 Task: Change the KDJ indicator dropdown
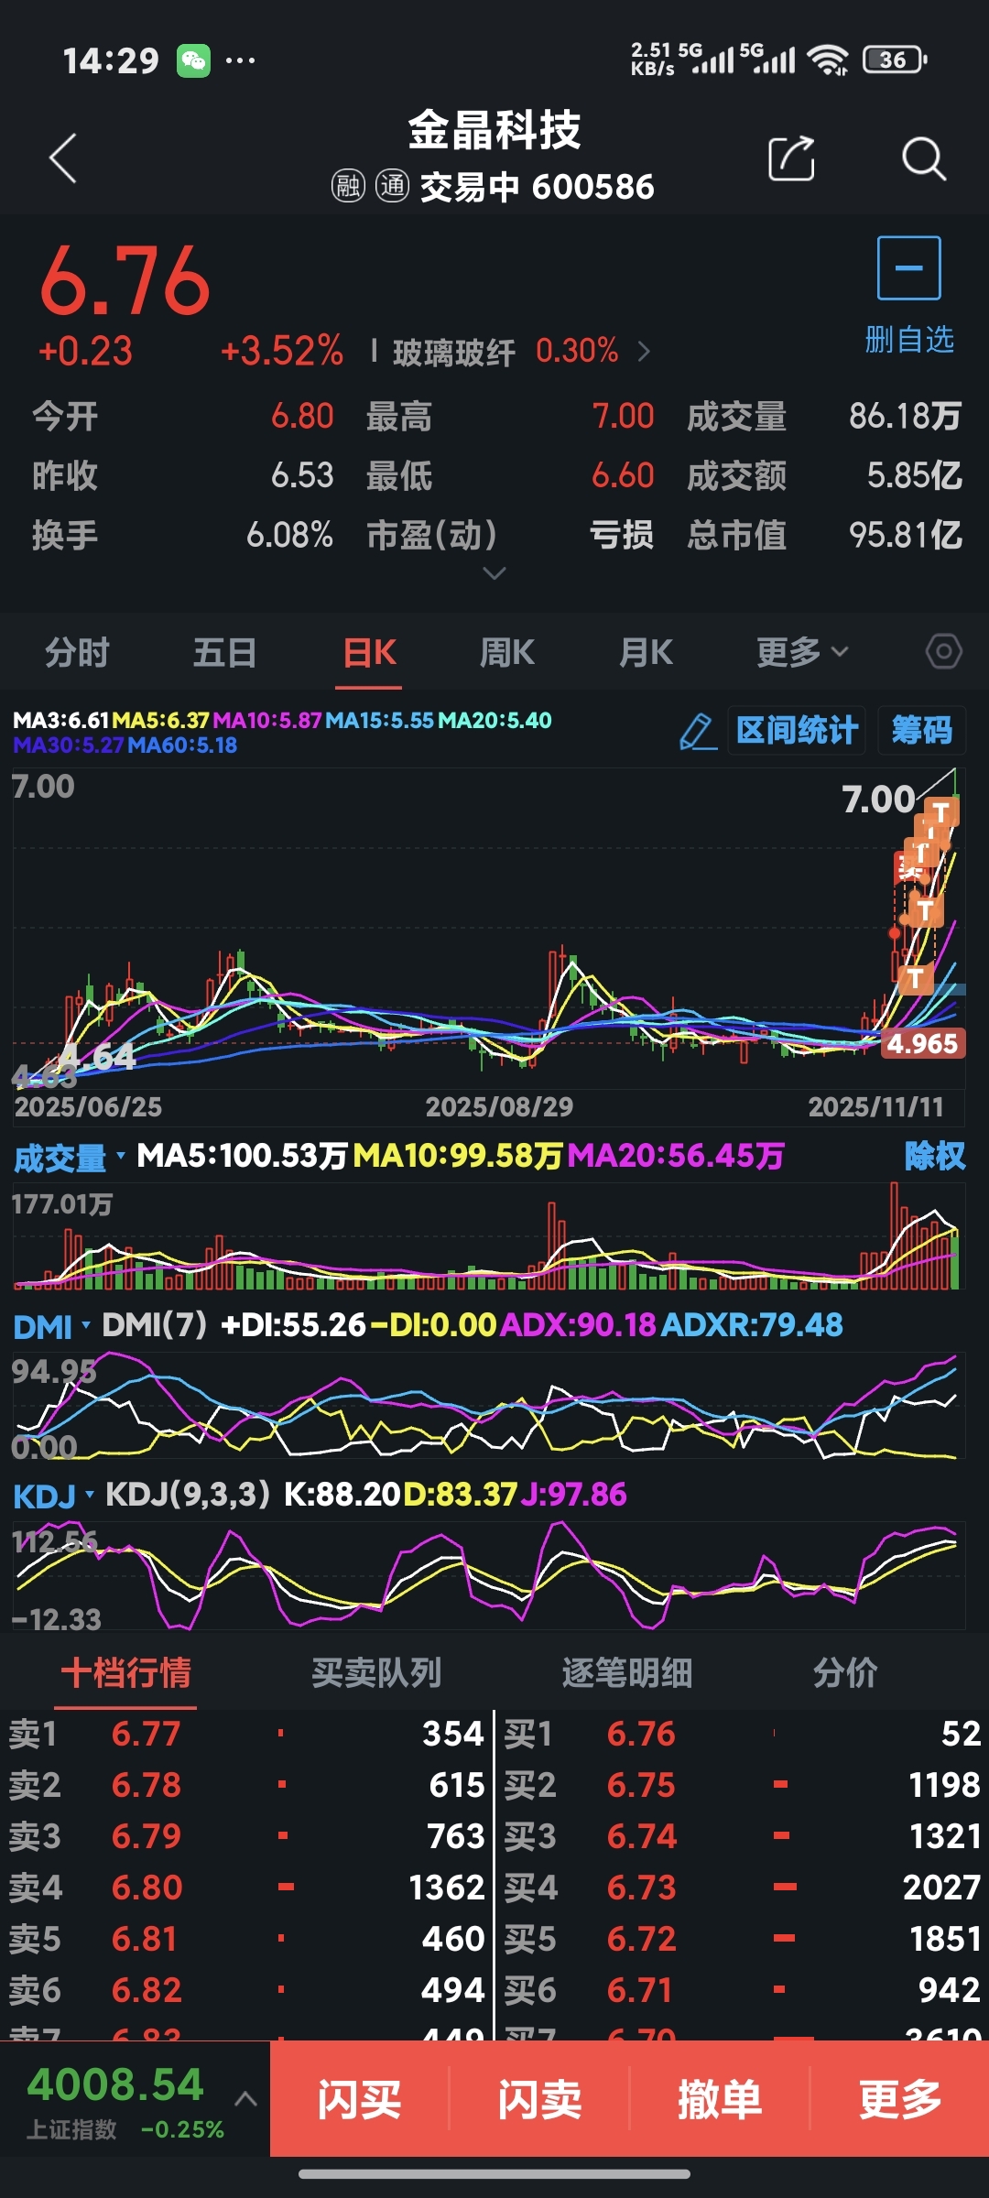(x=54, y=1496)
